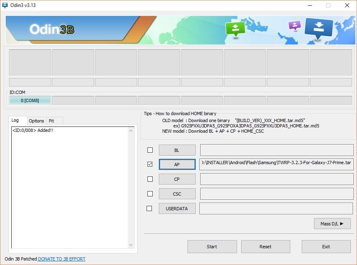Image resolution: width=357 pixels, height=265 pixels.
Task: Switch to the Log tab
Action: coord(18,120)
